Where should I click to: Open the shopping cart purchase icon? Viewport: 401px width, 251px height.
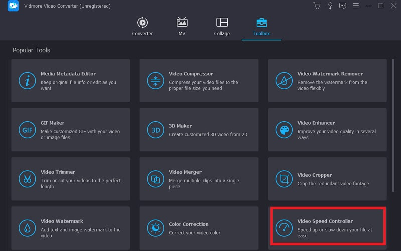(x=317, y=6)
